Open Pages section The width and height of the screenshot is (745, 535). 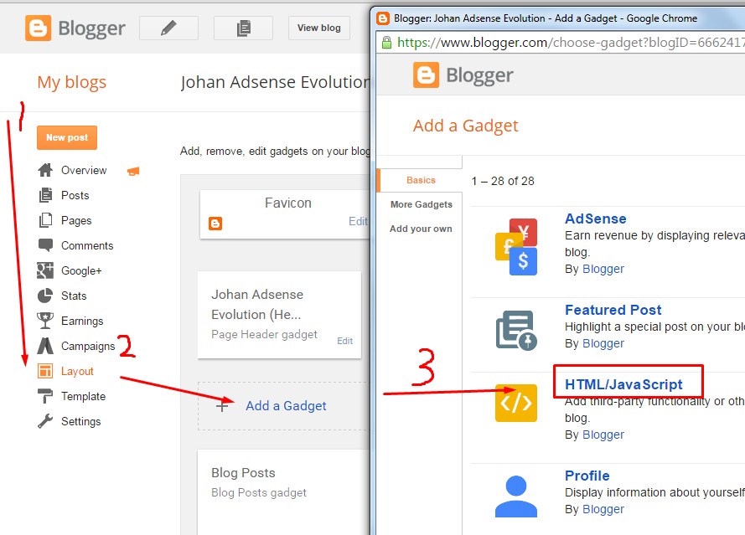76,221
